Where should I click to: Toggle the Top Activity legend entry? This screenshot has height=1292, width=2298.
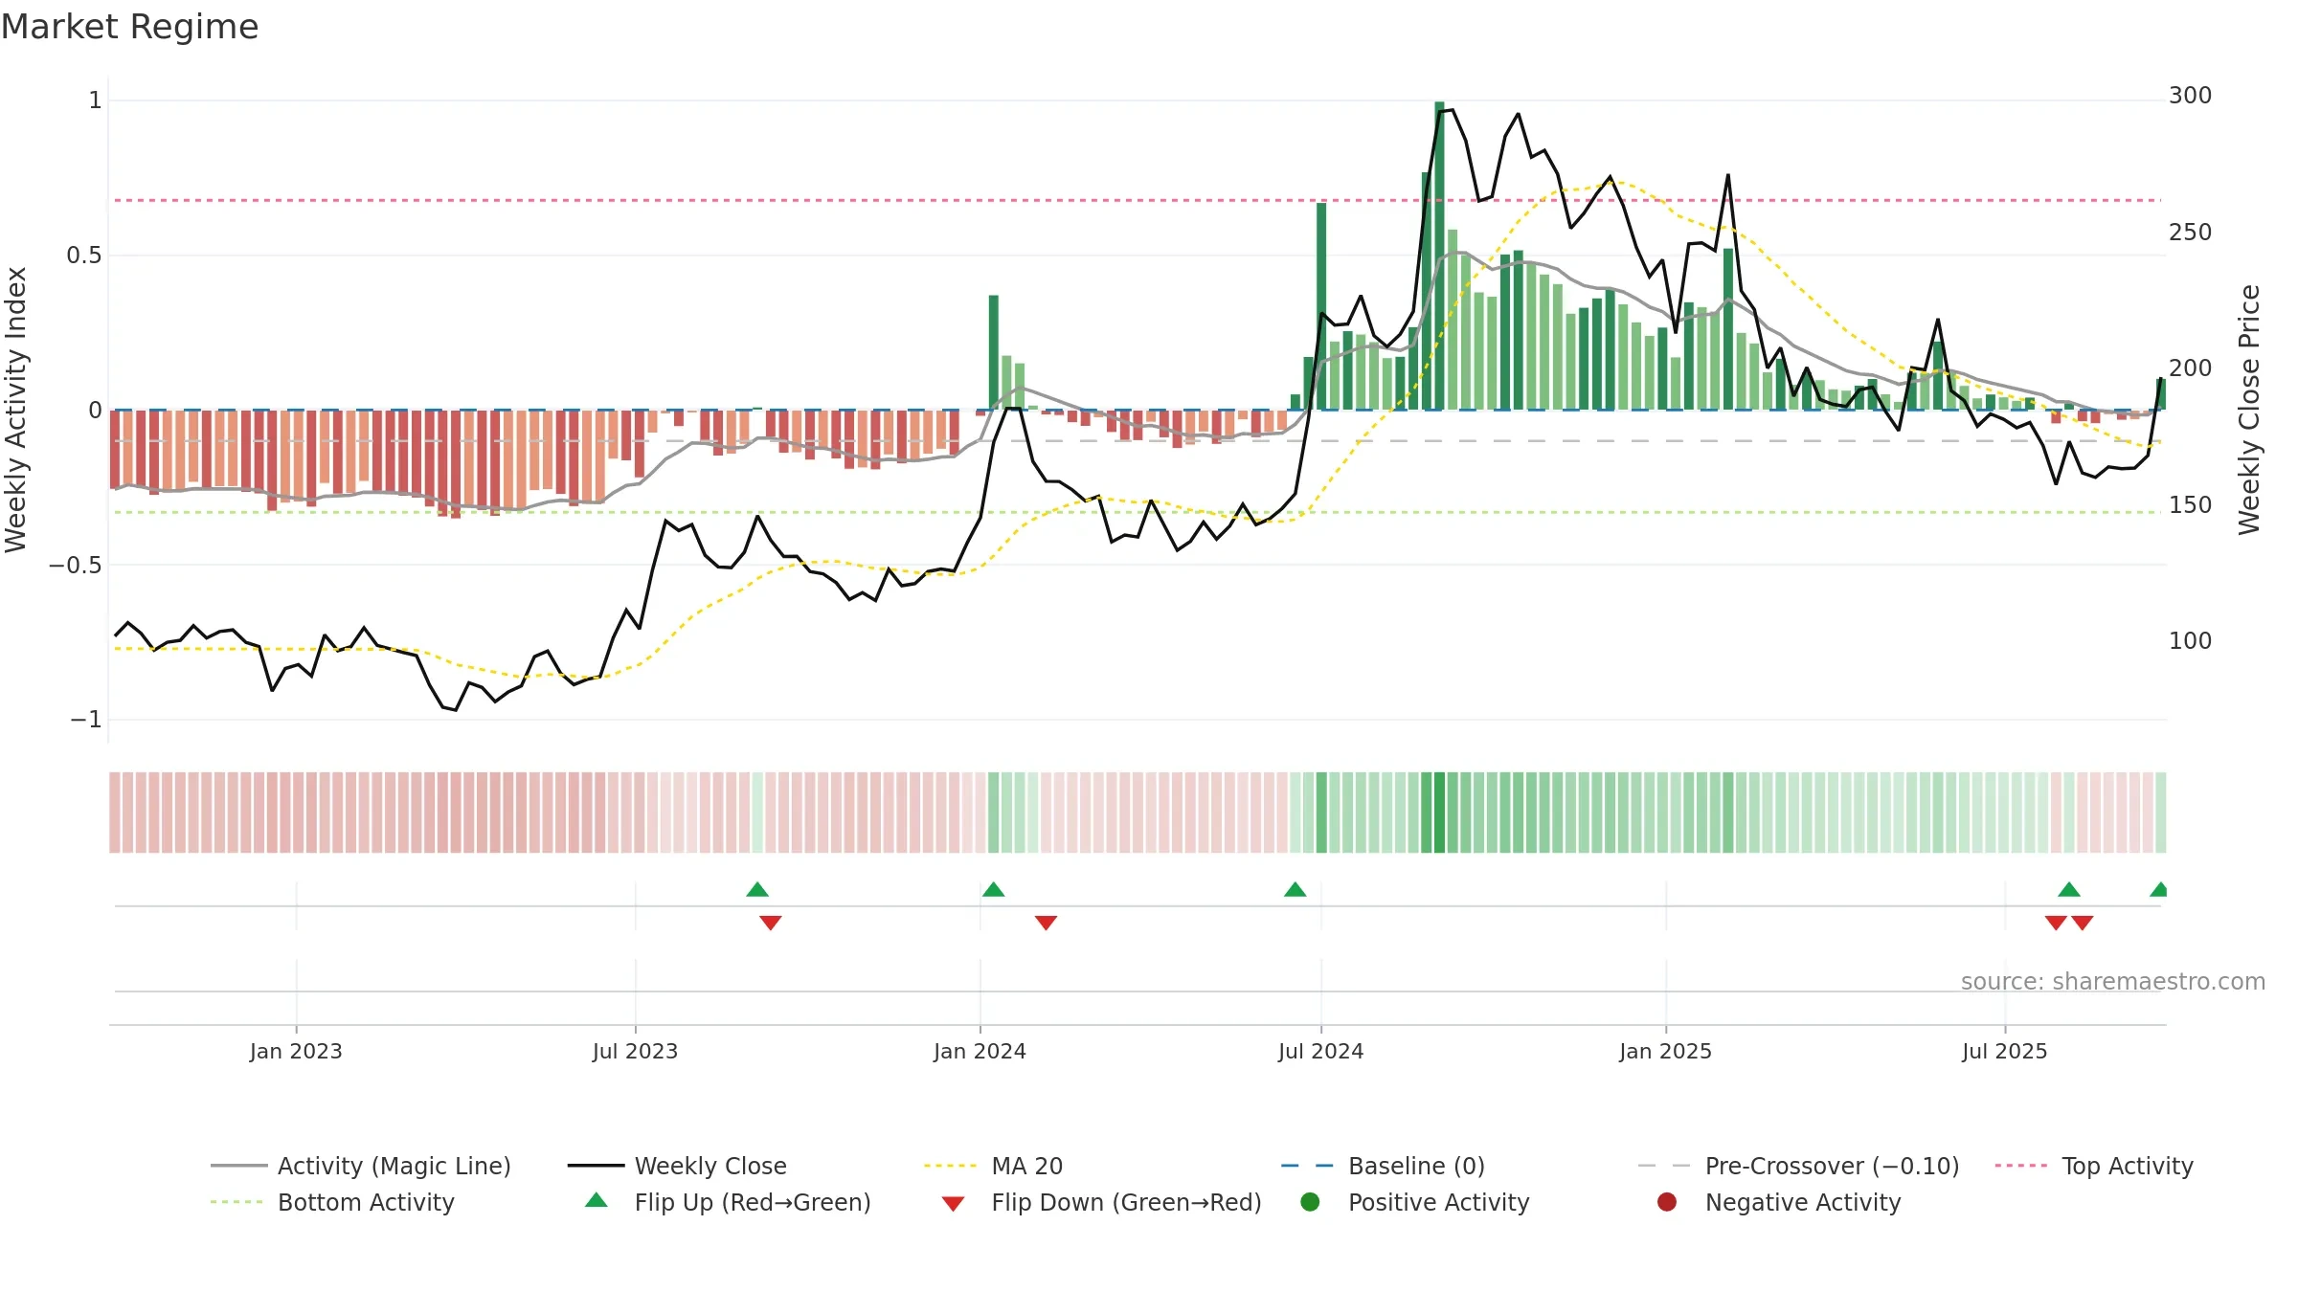[2094, 1166]
